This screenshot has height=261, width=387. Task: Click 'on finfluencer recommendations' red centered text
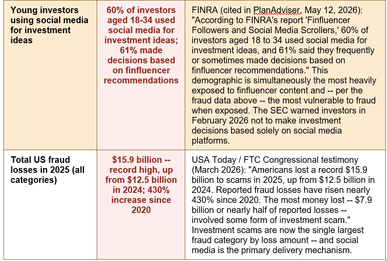pyautogui.click(x=141, y=76)
